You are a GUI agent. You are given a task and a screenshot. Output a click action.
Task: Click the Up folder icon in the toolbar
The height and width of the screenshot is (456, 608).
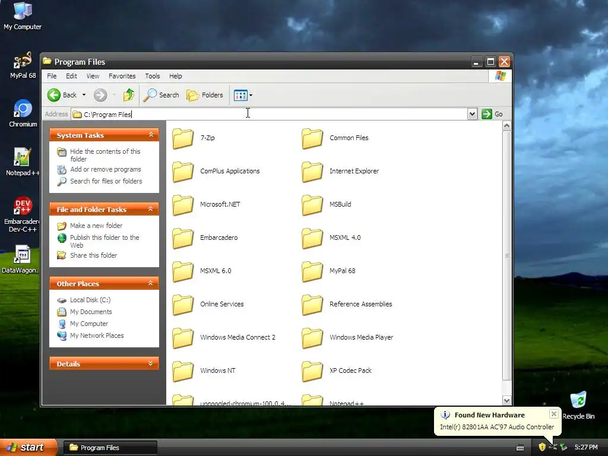(129, 95)
